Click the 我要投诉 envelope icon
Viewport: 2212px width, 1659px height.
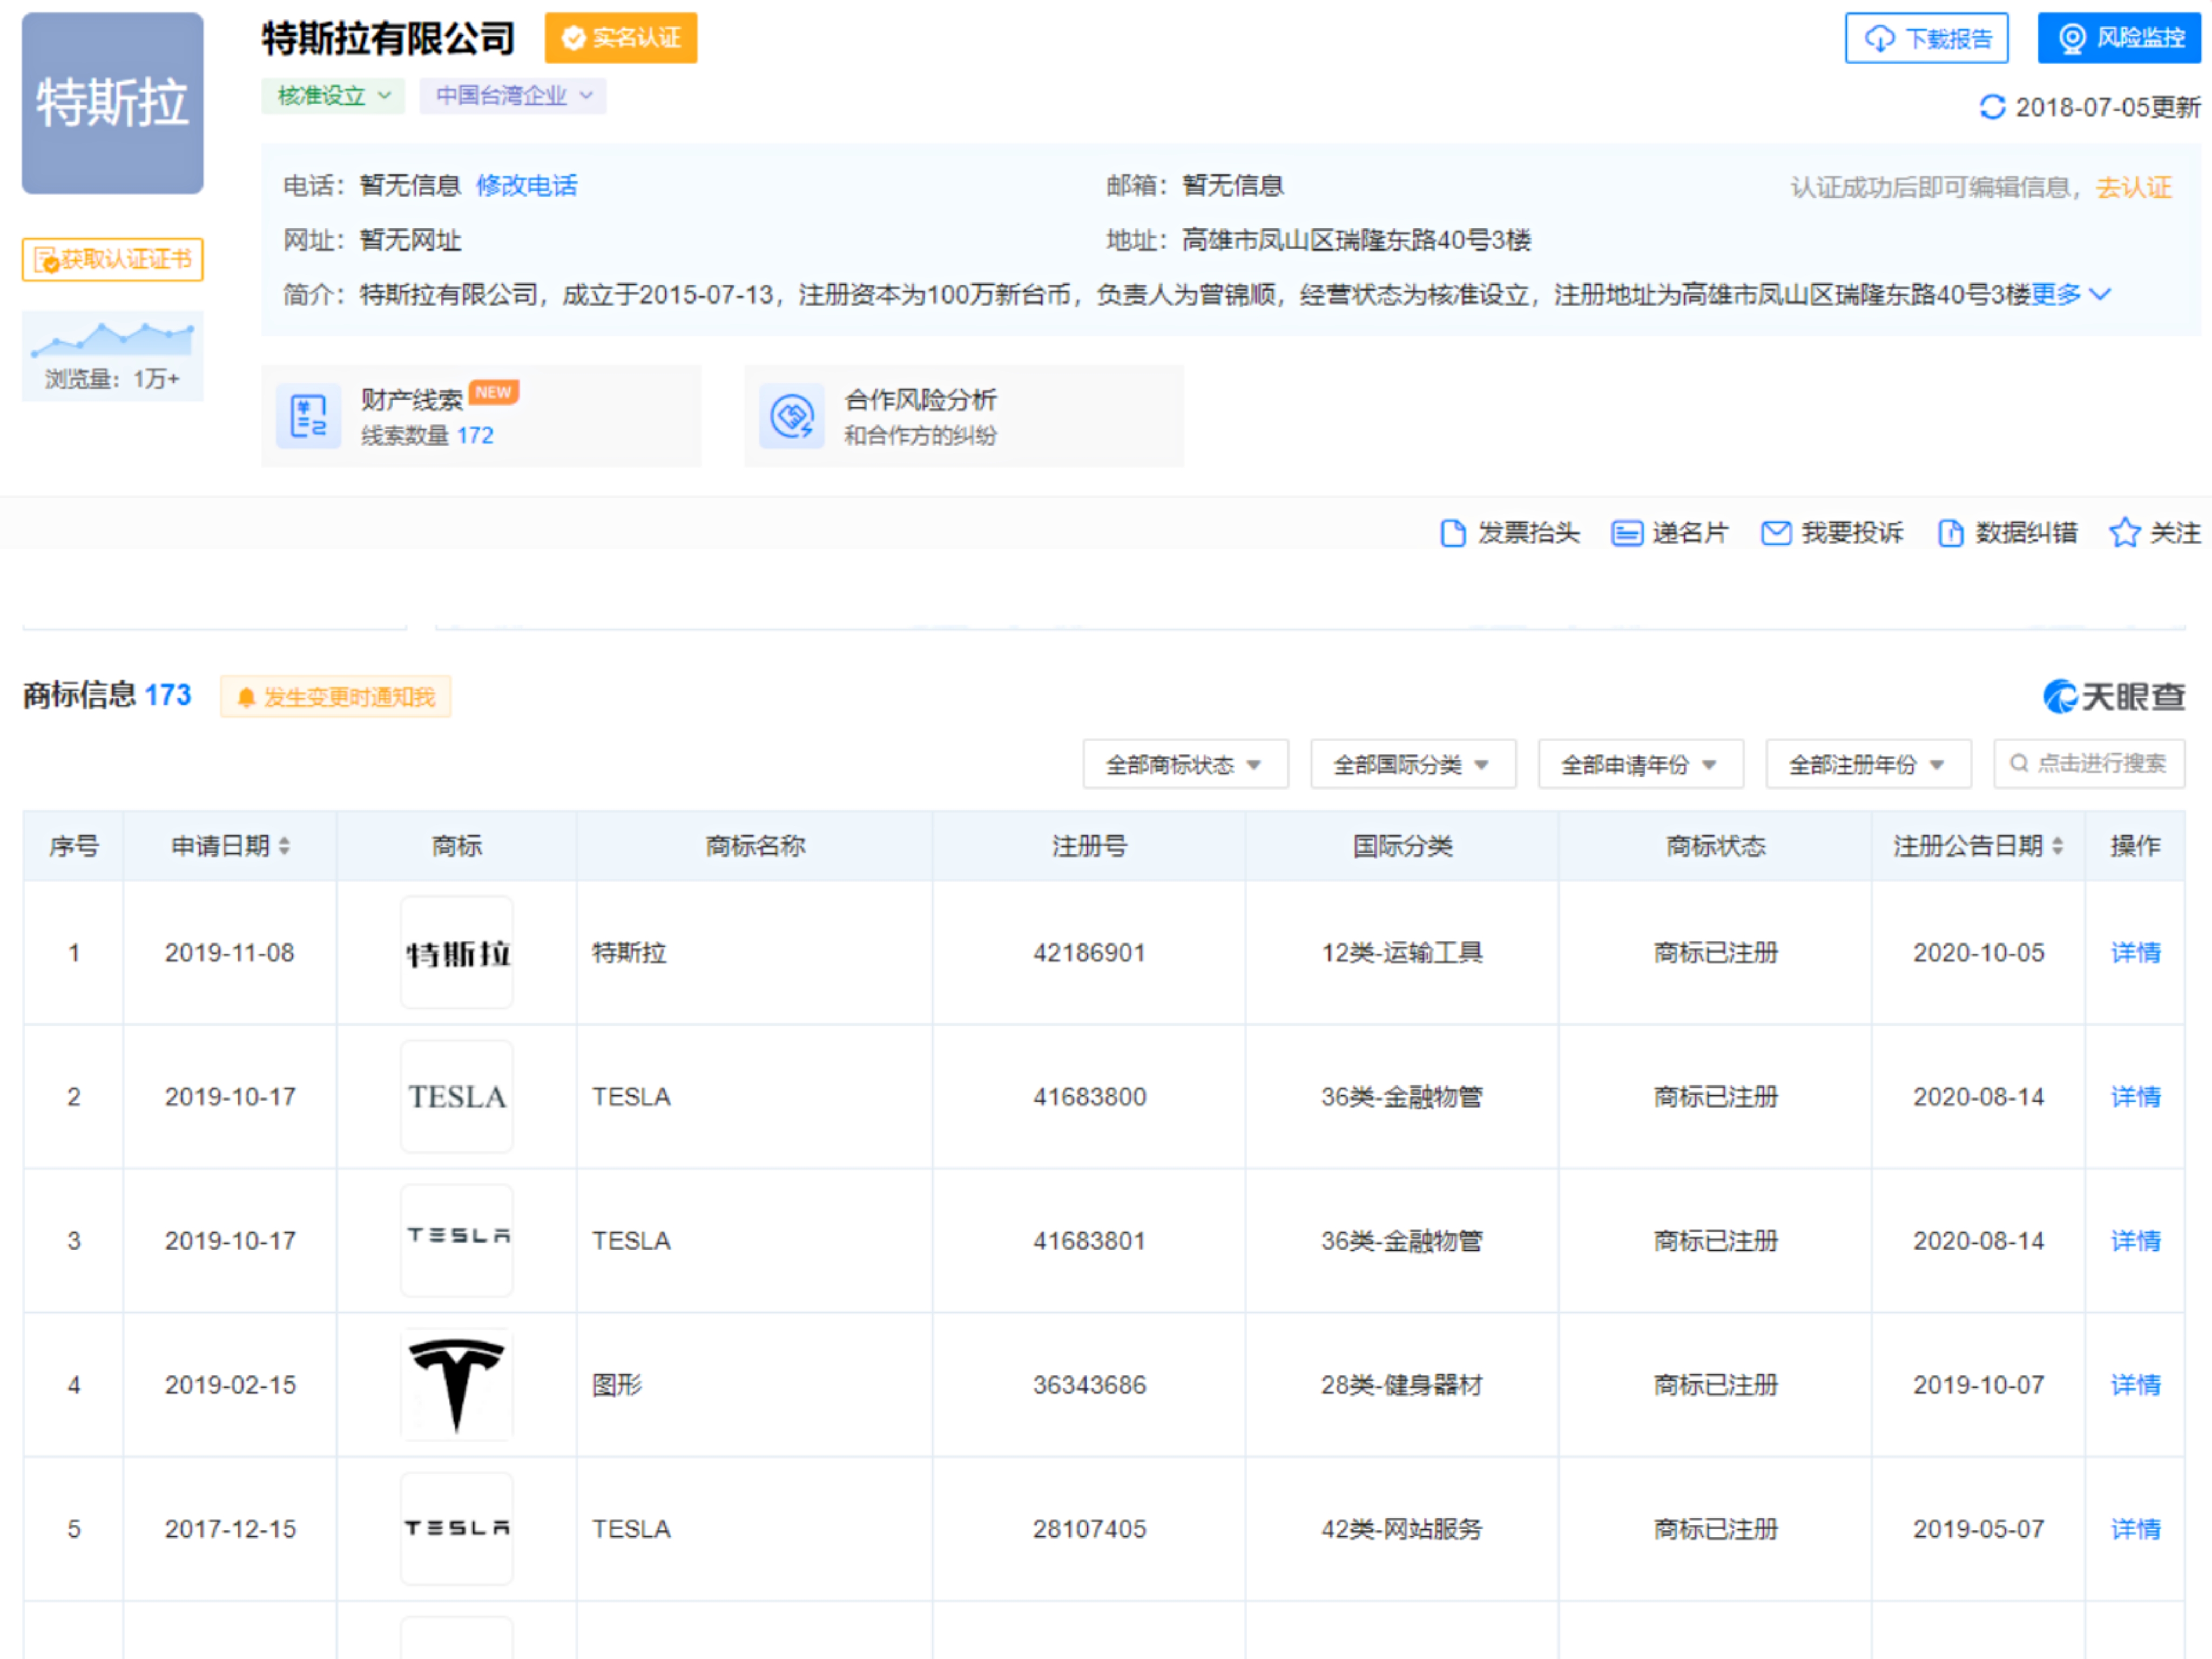coord(1775,533)
